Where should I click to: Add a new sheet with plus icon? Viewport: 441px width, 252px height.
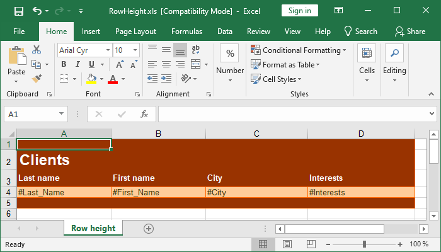point(149,228)
